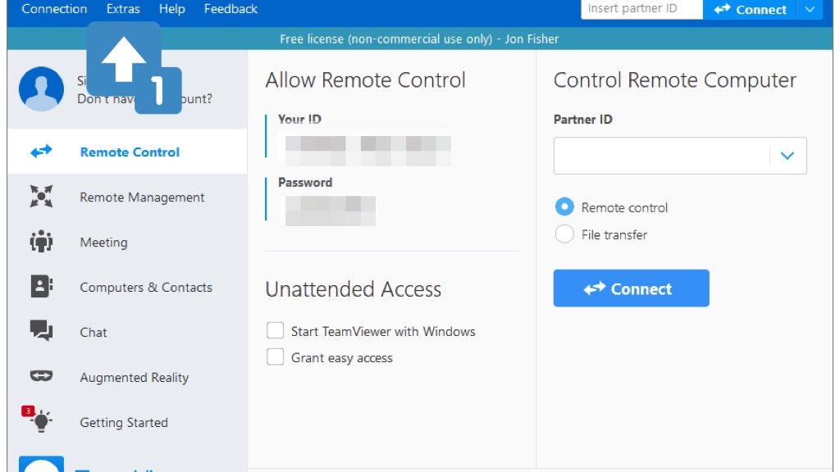This screenshot has width=840, height=472.
Task: Click the large blue Connect button
Action: (x=631, y=288)
